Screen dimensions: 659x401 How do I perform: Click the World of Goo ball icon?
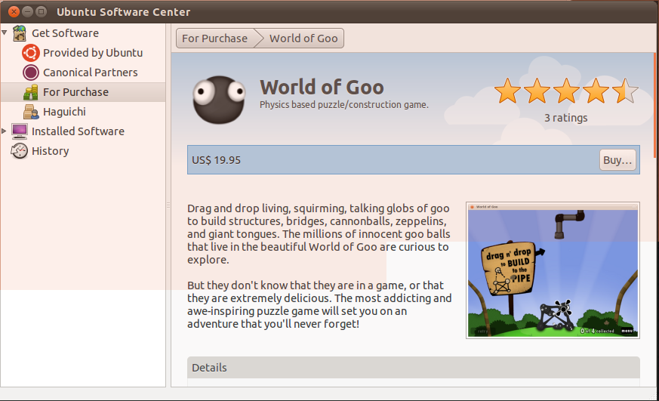[219, 99]
